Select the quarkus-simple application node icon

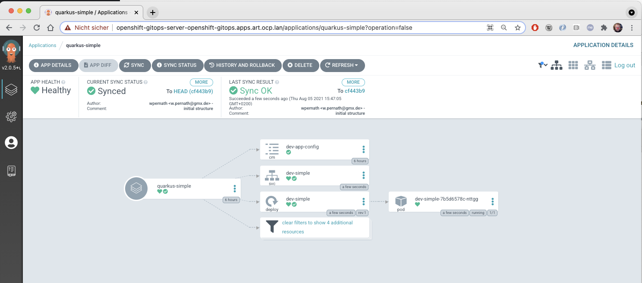point(136,189)
